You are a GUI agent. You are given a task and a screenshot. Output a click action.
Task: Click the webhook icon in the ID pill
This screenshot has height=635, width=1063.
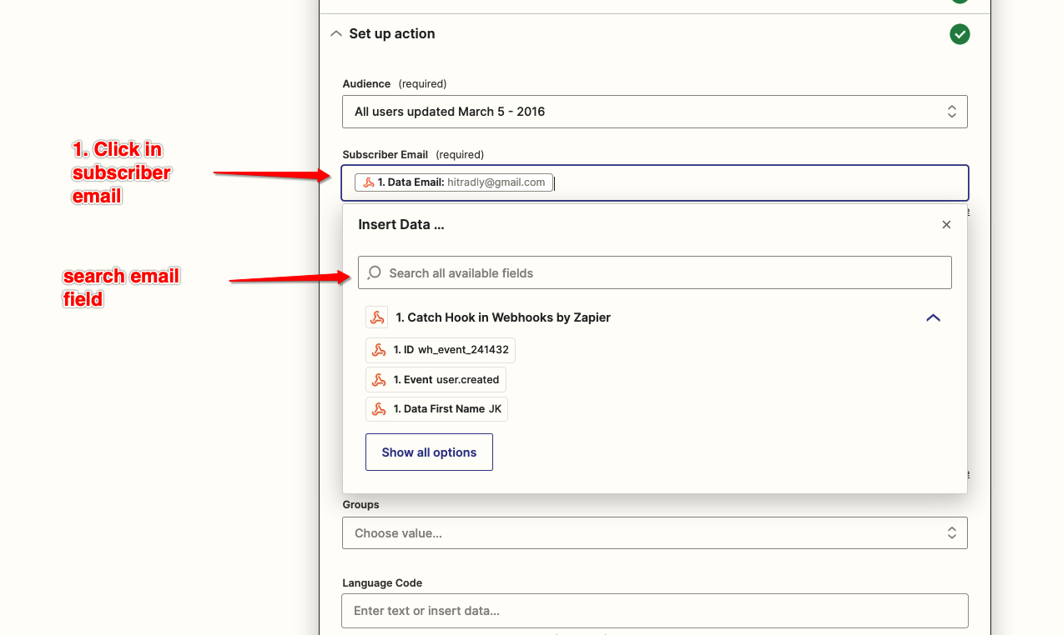[379, 350]
